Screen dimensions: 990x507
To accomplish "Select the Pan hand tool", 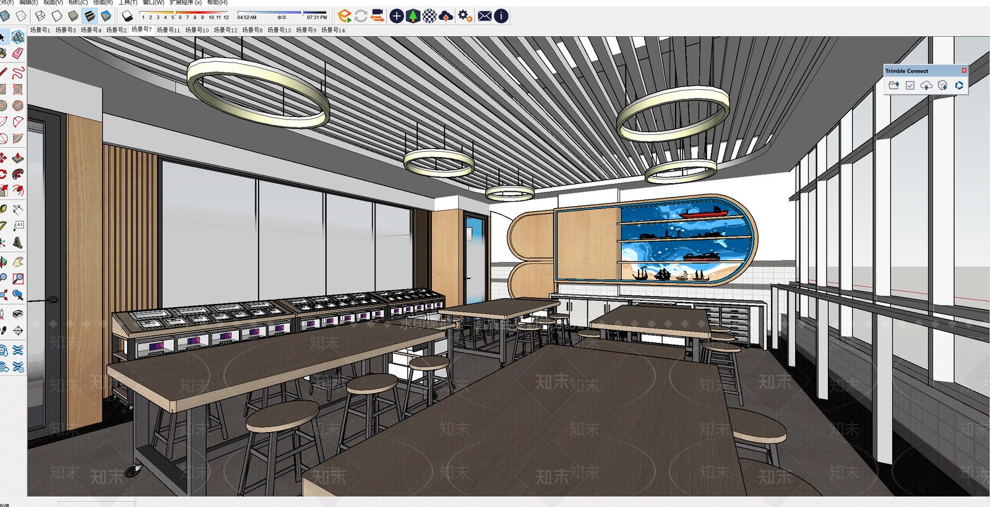I will (x=18, y=262).
